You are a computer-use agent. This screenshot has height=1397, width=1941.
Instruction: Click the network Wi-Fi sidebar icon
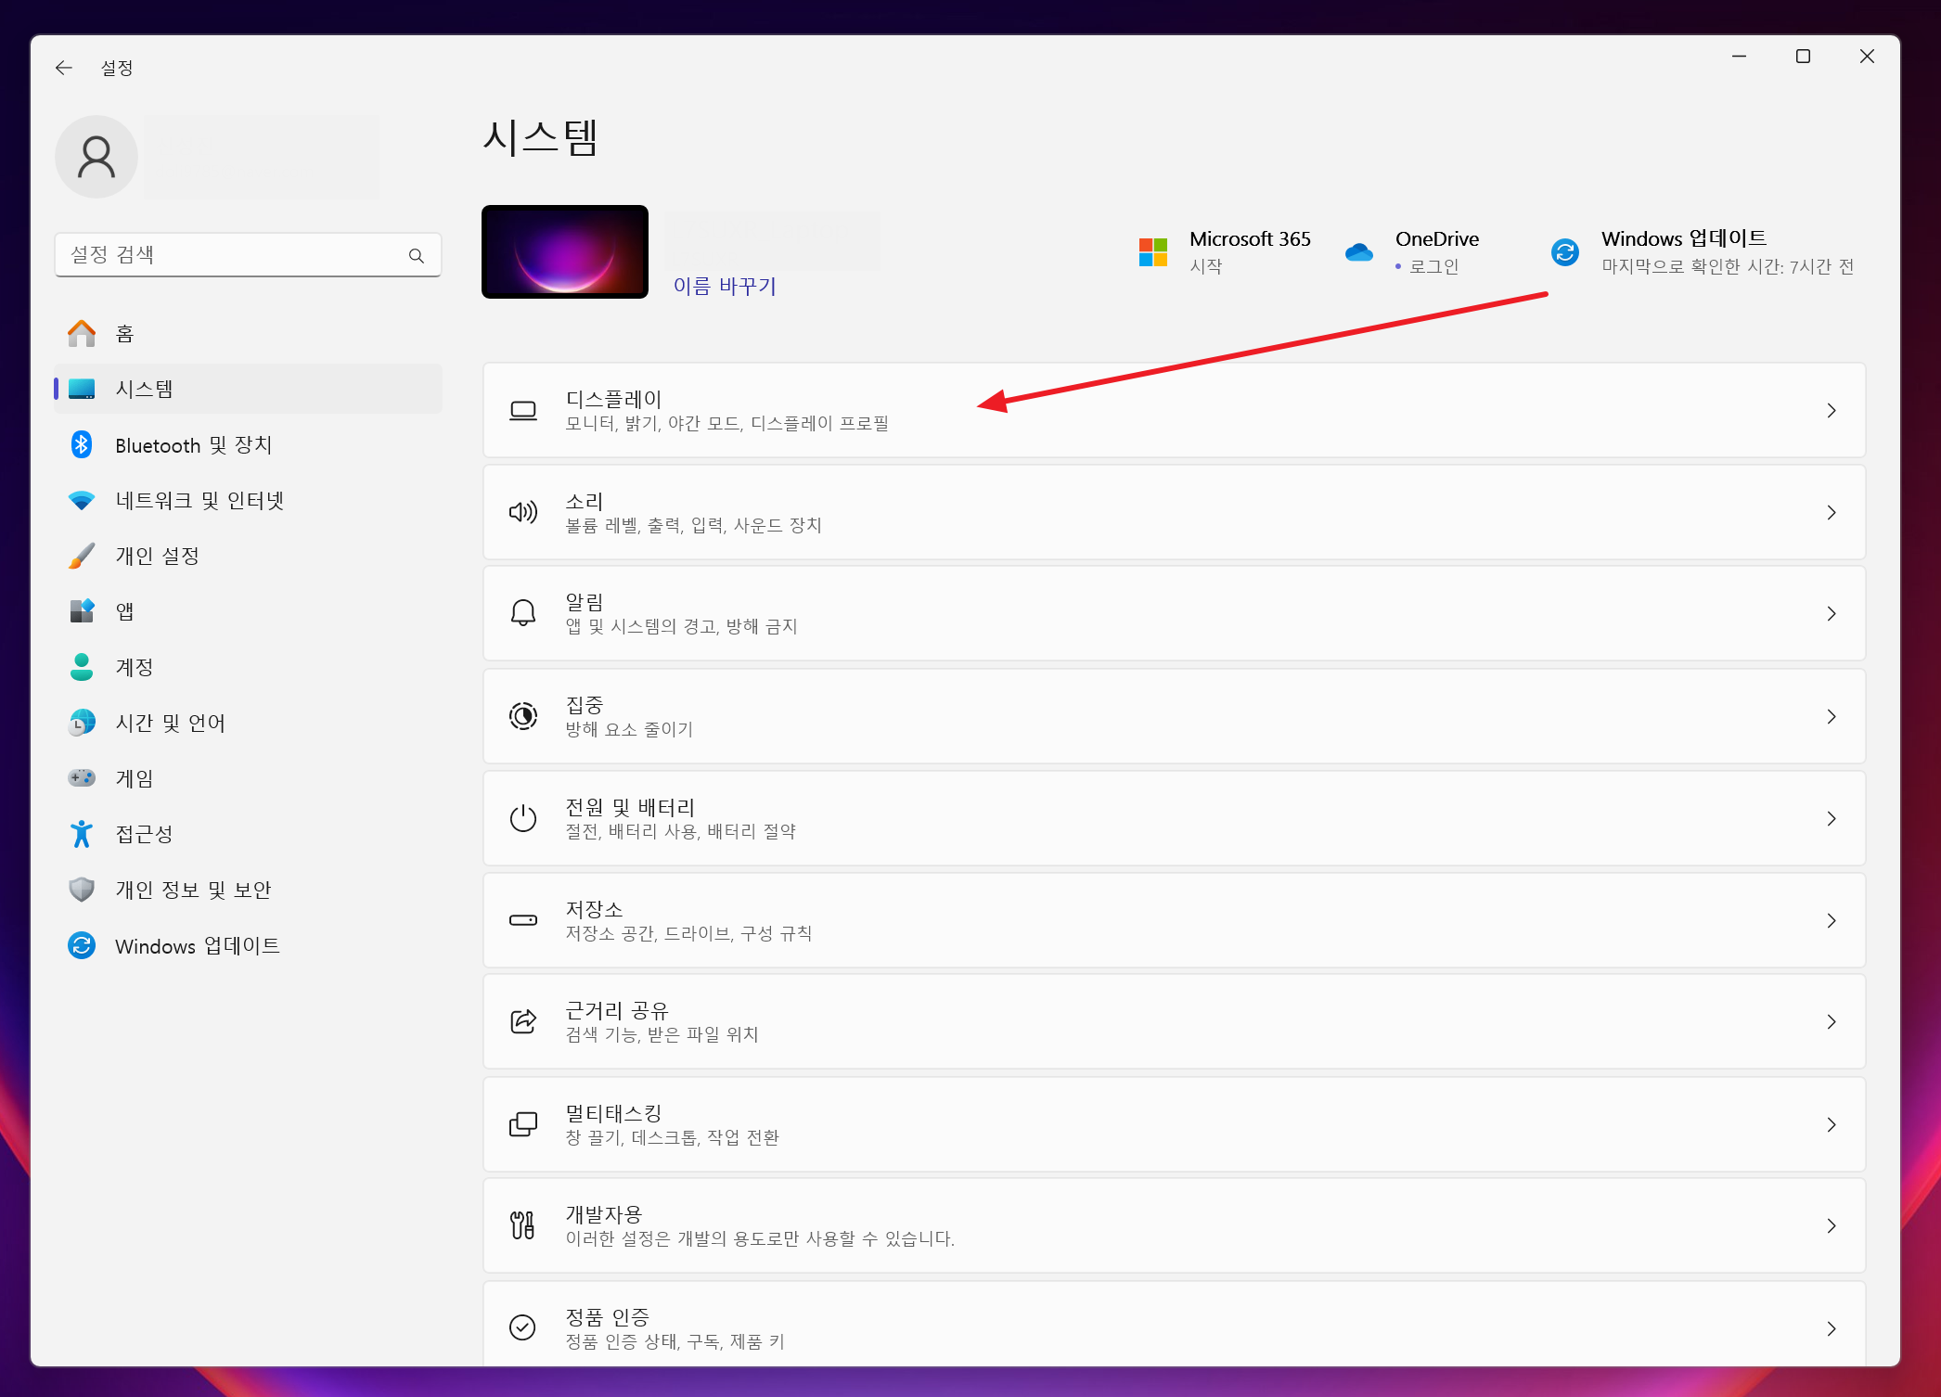[82, 501]
